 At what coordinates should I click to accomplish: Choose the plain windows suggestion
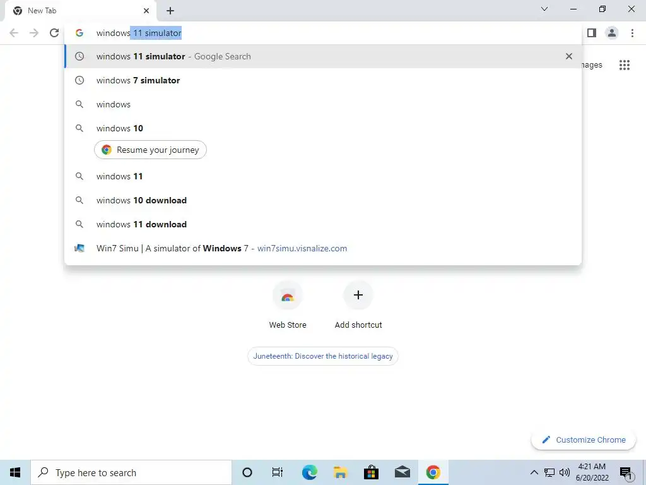click(323, 104)
